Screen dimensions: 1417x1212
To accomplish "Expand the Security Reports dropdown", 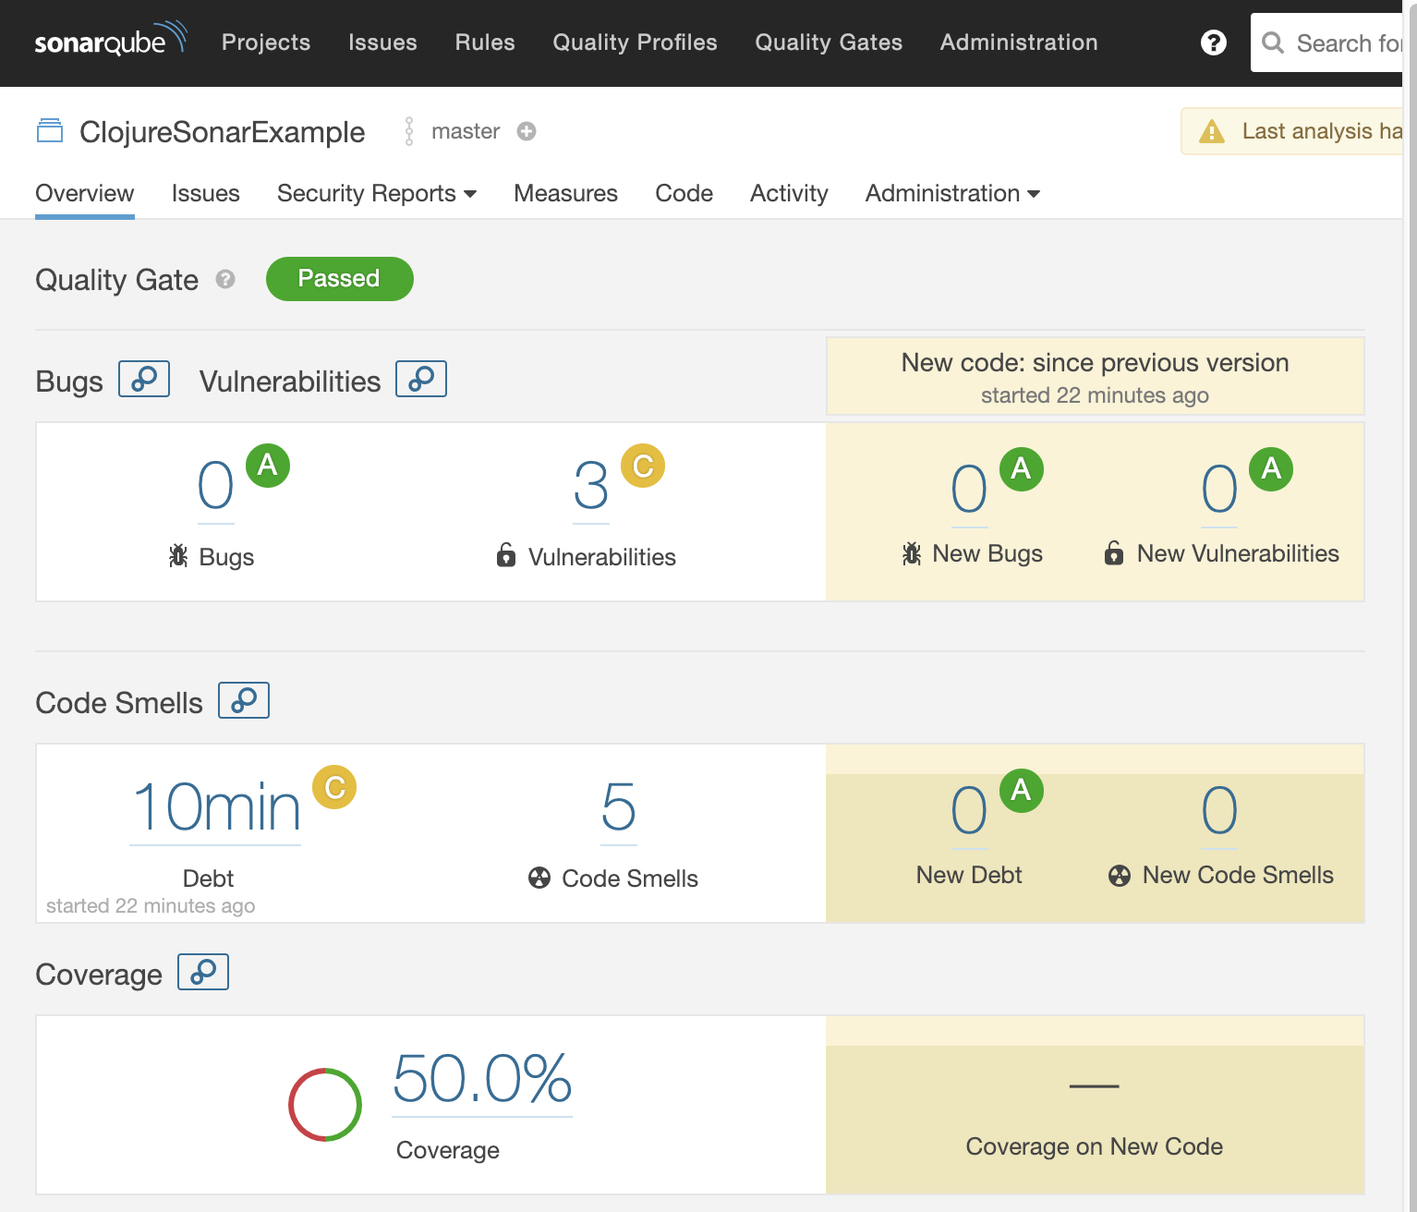I will 377,193.
